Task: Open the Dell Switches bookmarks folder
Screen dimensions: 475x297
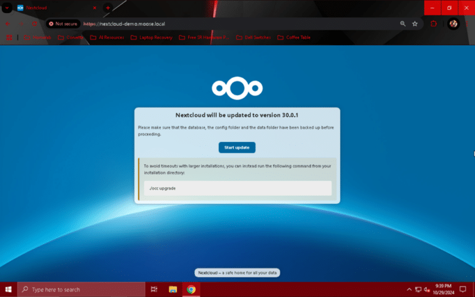Action: [x=253, y=38]
